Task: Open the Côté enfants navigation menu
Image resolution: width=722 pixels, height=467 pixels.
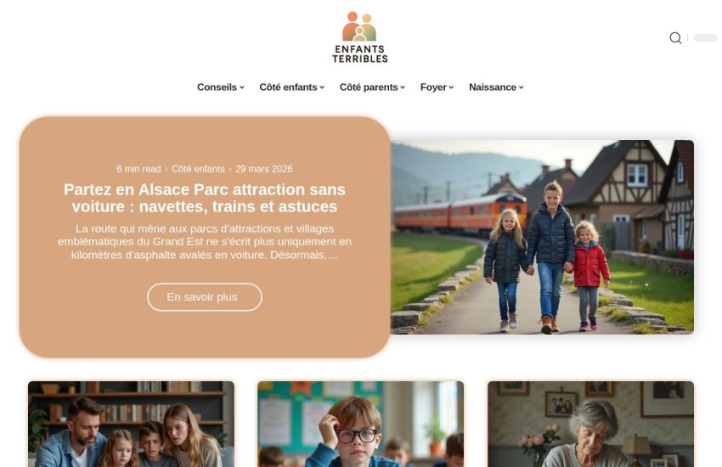Action: (x=288, y=87)
